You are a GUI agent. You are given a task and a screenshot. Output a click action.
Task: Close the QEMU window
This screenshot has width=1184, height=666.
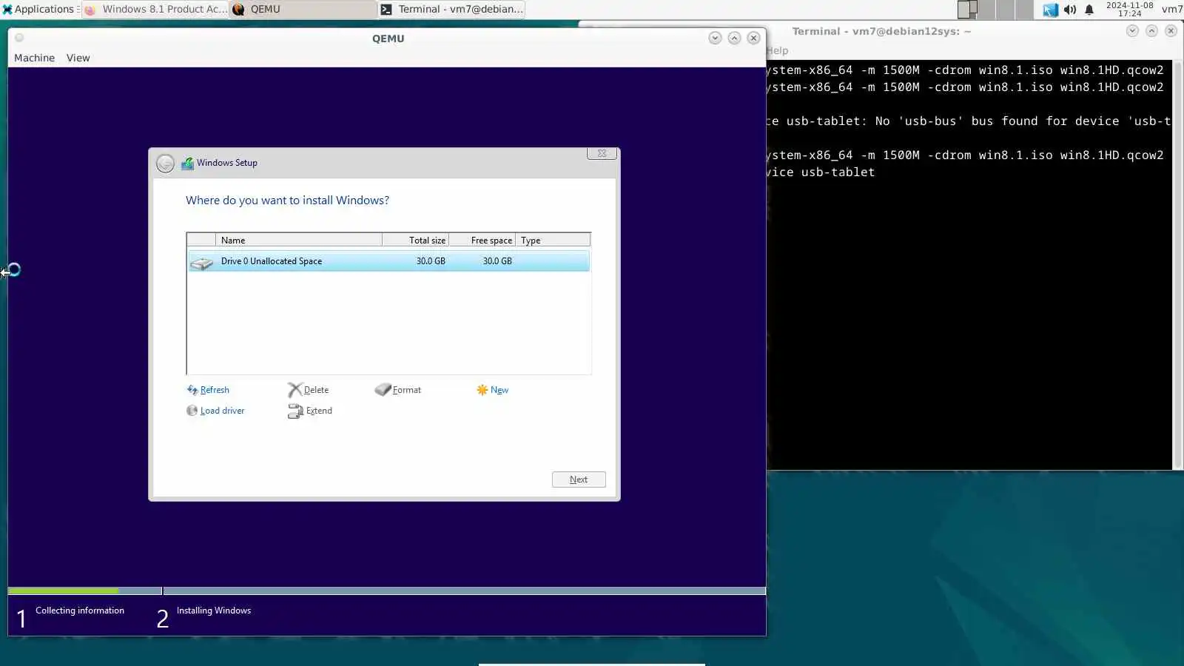click(x=753, y=38)
